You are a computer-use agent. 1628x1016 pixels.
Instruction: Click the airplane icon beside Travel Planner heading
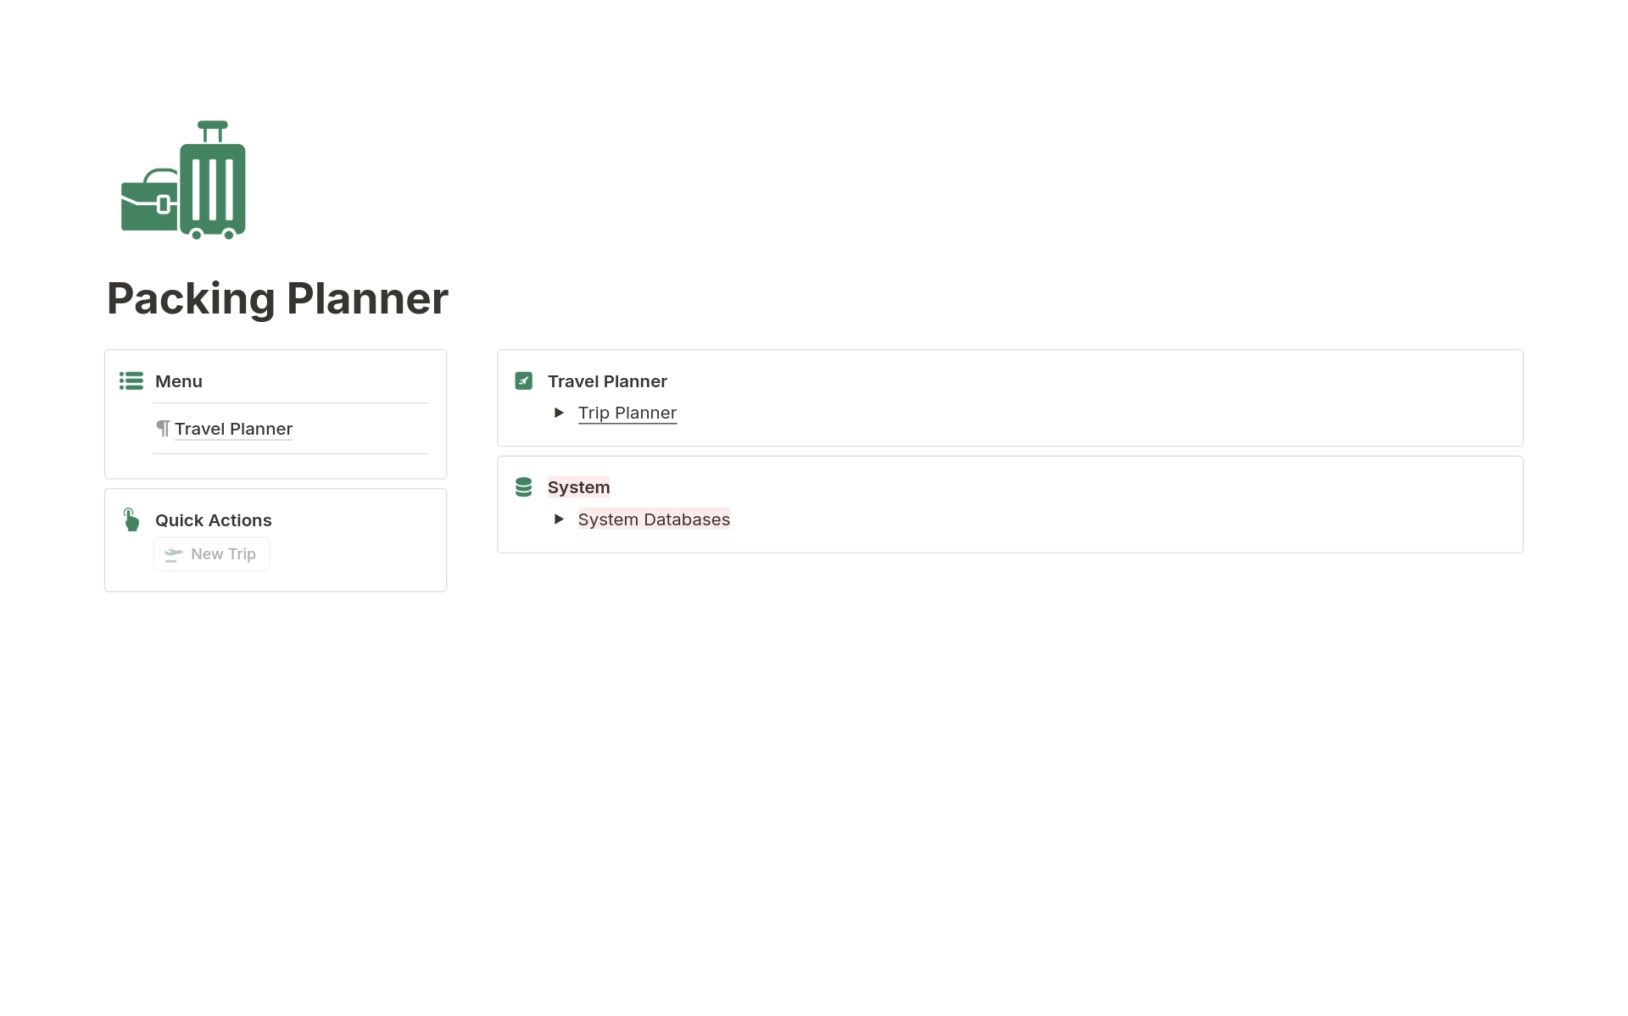point(523,380)
